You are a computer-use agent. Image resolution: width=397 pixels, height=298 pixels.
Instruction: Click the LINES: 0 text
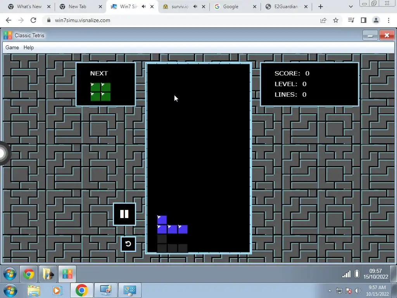coord(290,95)
